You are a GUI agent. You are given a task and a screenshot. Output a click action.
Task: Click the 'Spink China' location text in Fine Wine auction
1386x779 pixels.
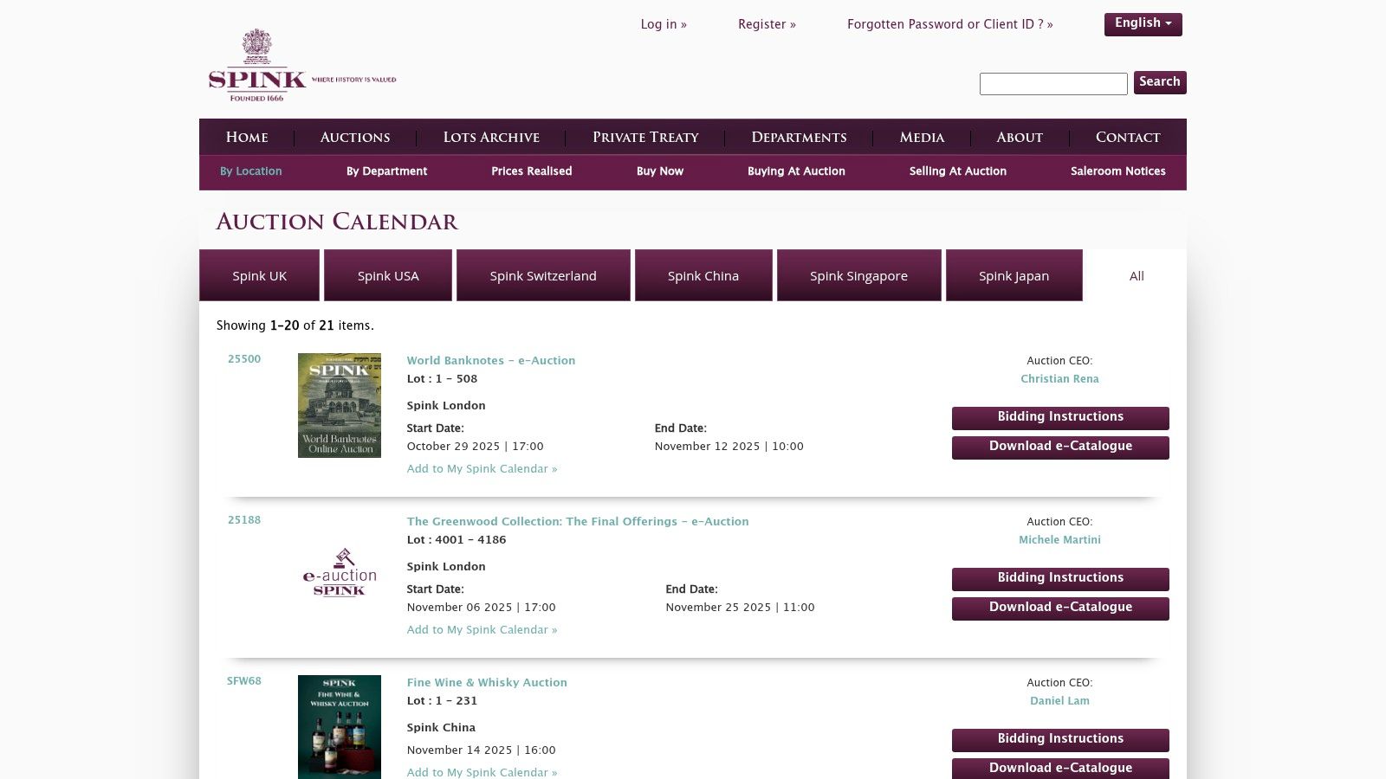[441, 728]
